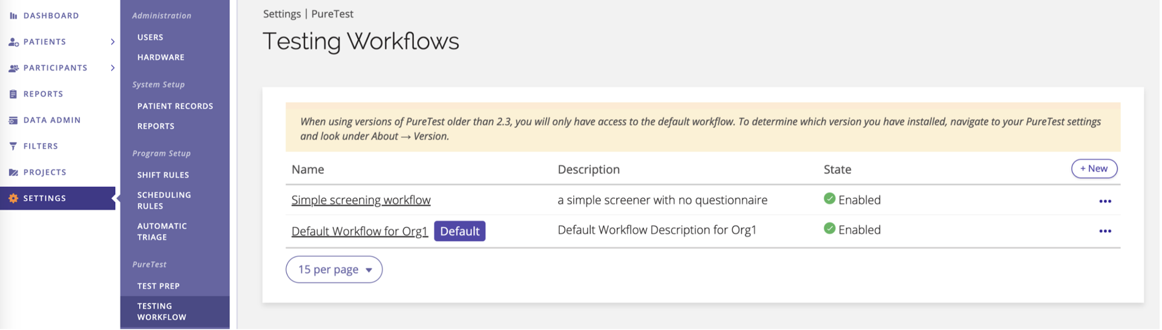Click the Administration section label
Image resolution: width=1162 pixels, height=330 pixels.
click(162, 16)
